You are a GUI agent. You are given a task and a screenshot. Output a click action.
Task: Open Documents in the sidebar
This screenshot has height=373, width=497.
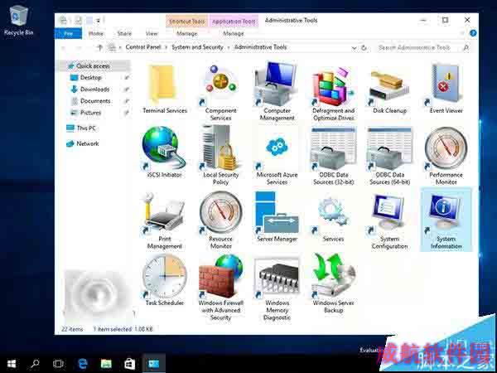pyautogui.click(x=95, y=101)
